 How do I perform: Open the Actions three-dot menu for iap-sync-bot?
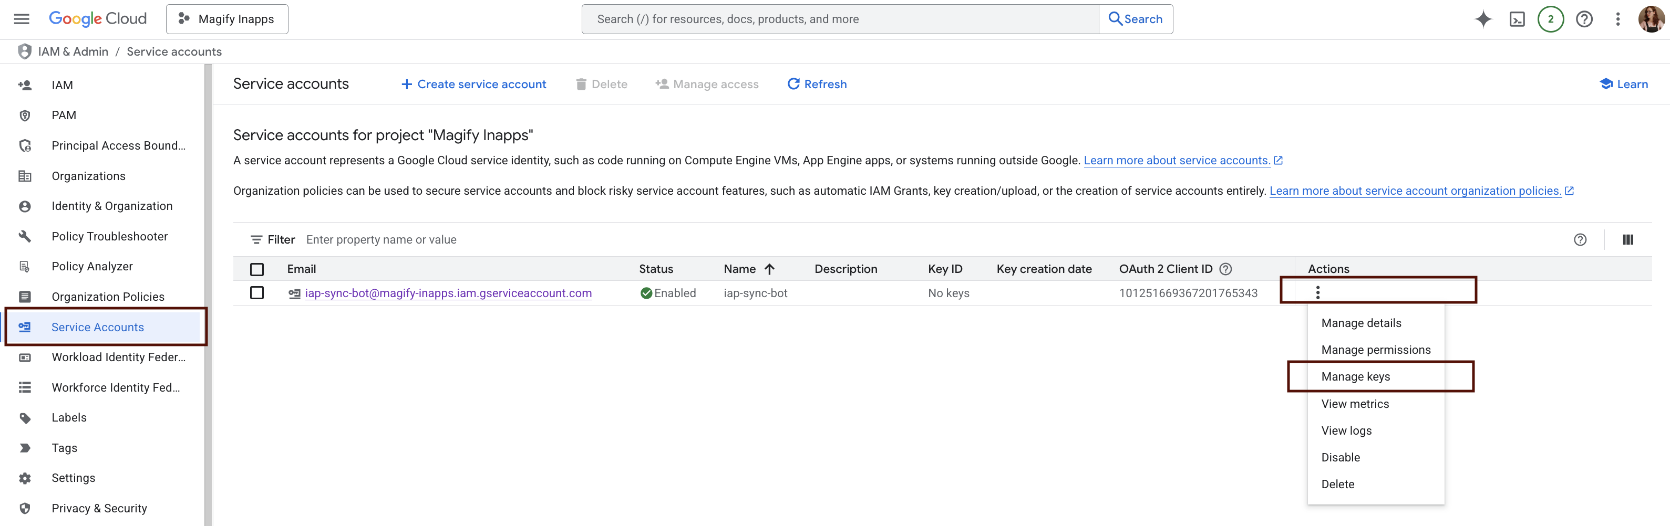[1318, 293]
